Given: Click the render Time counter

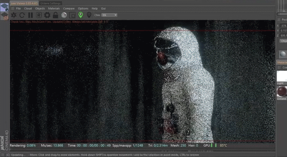Looking at the screenshot, I should coord(89,146).
